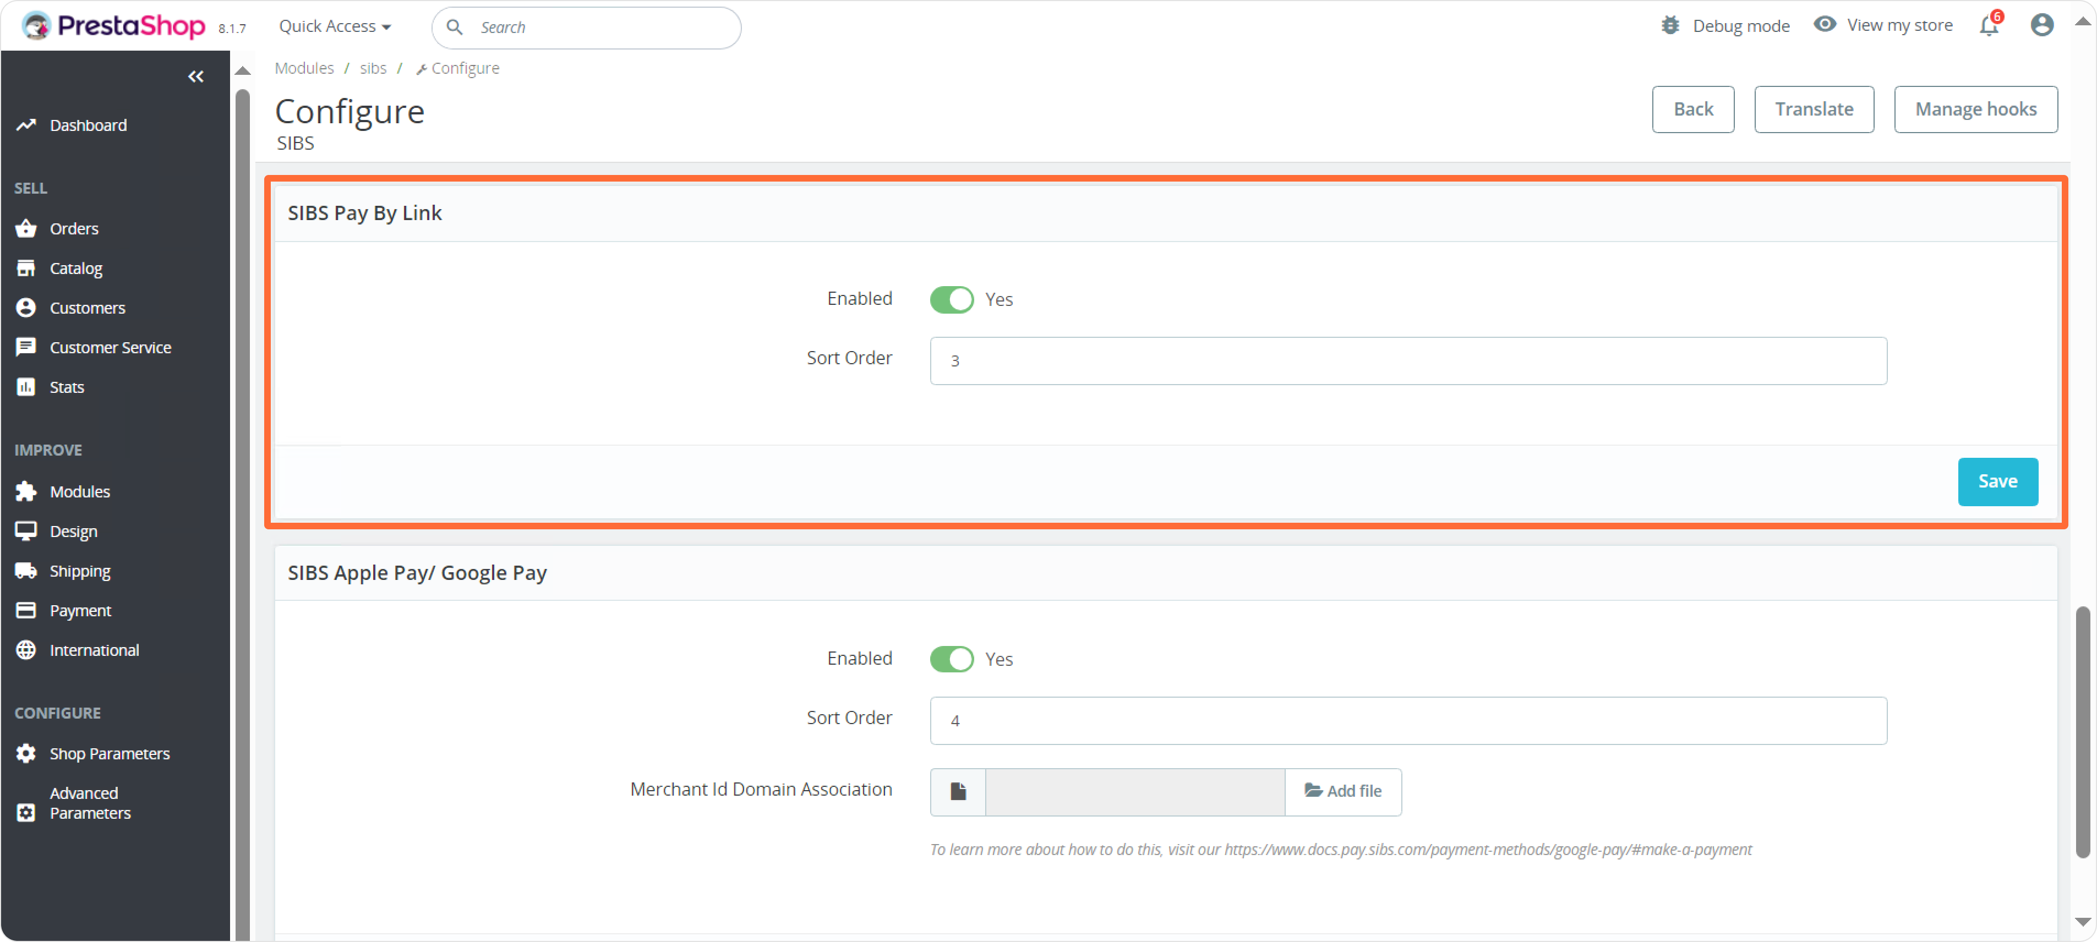This screenshot has width=2097, height=942.
Task: Click the Orders basket icon in sidebar
Action: pos(26,228)
